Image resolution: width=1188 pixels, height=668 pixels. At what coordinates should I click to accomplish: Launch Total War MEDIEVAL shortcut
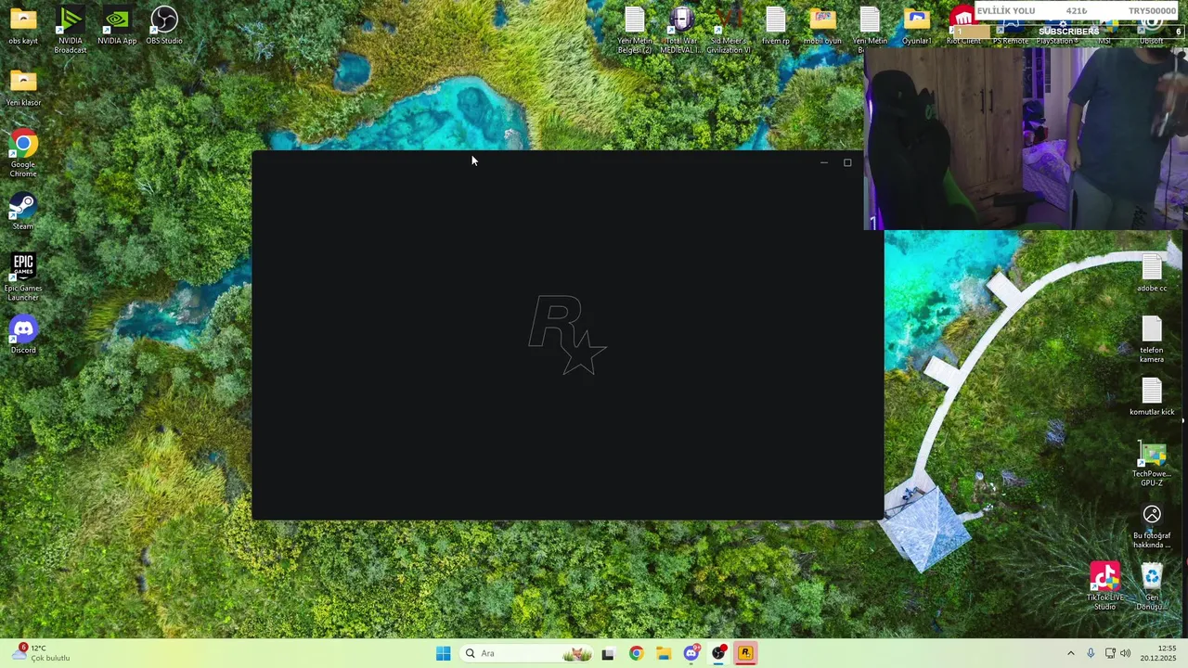(681, 30)
